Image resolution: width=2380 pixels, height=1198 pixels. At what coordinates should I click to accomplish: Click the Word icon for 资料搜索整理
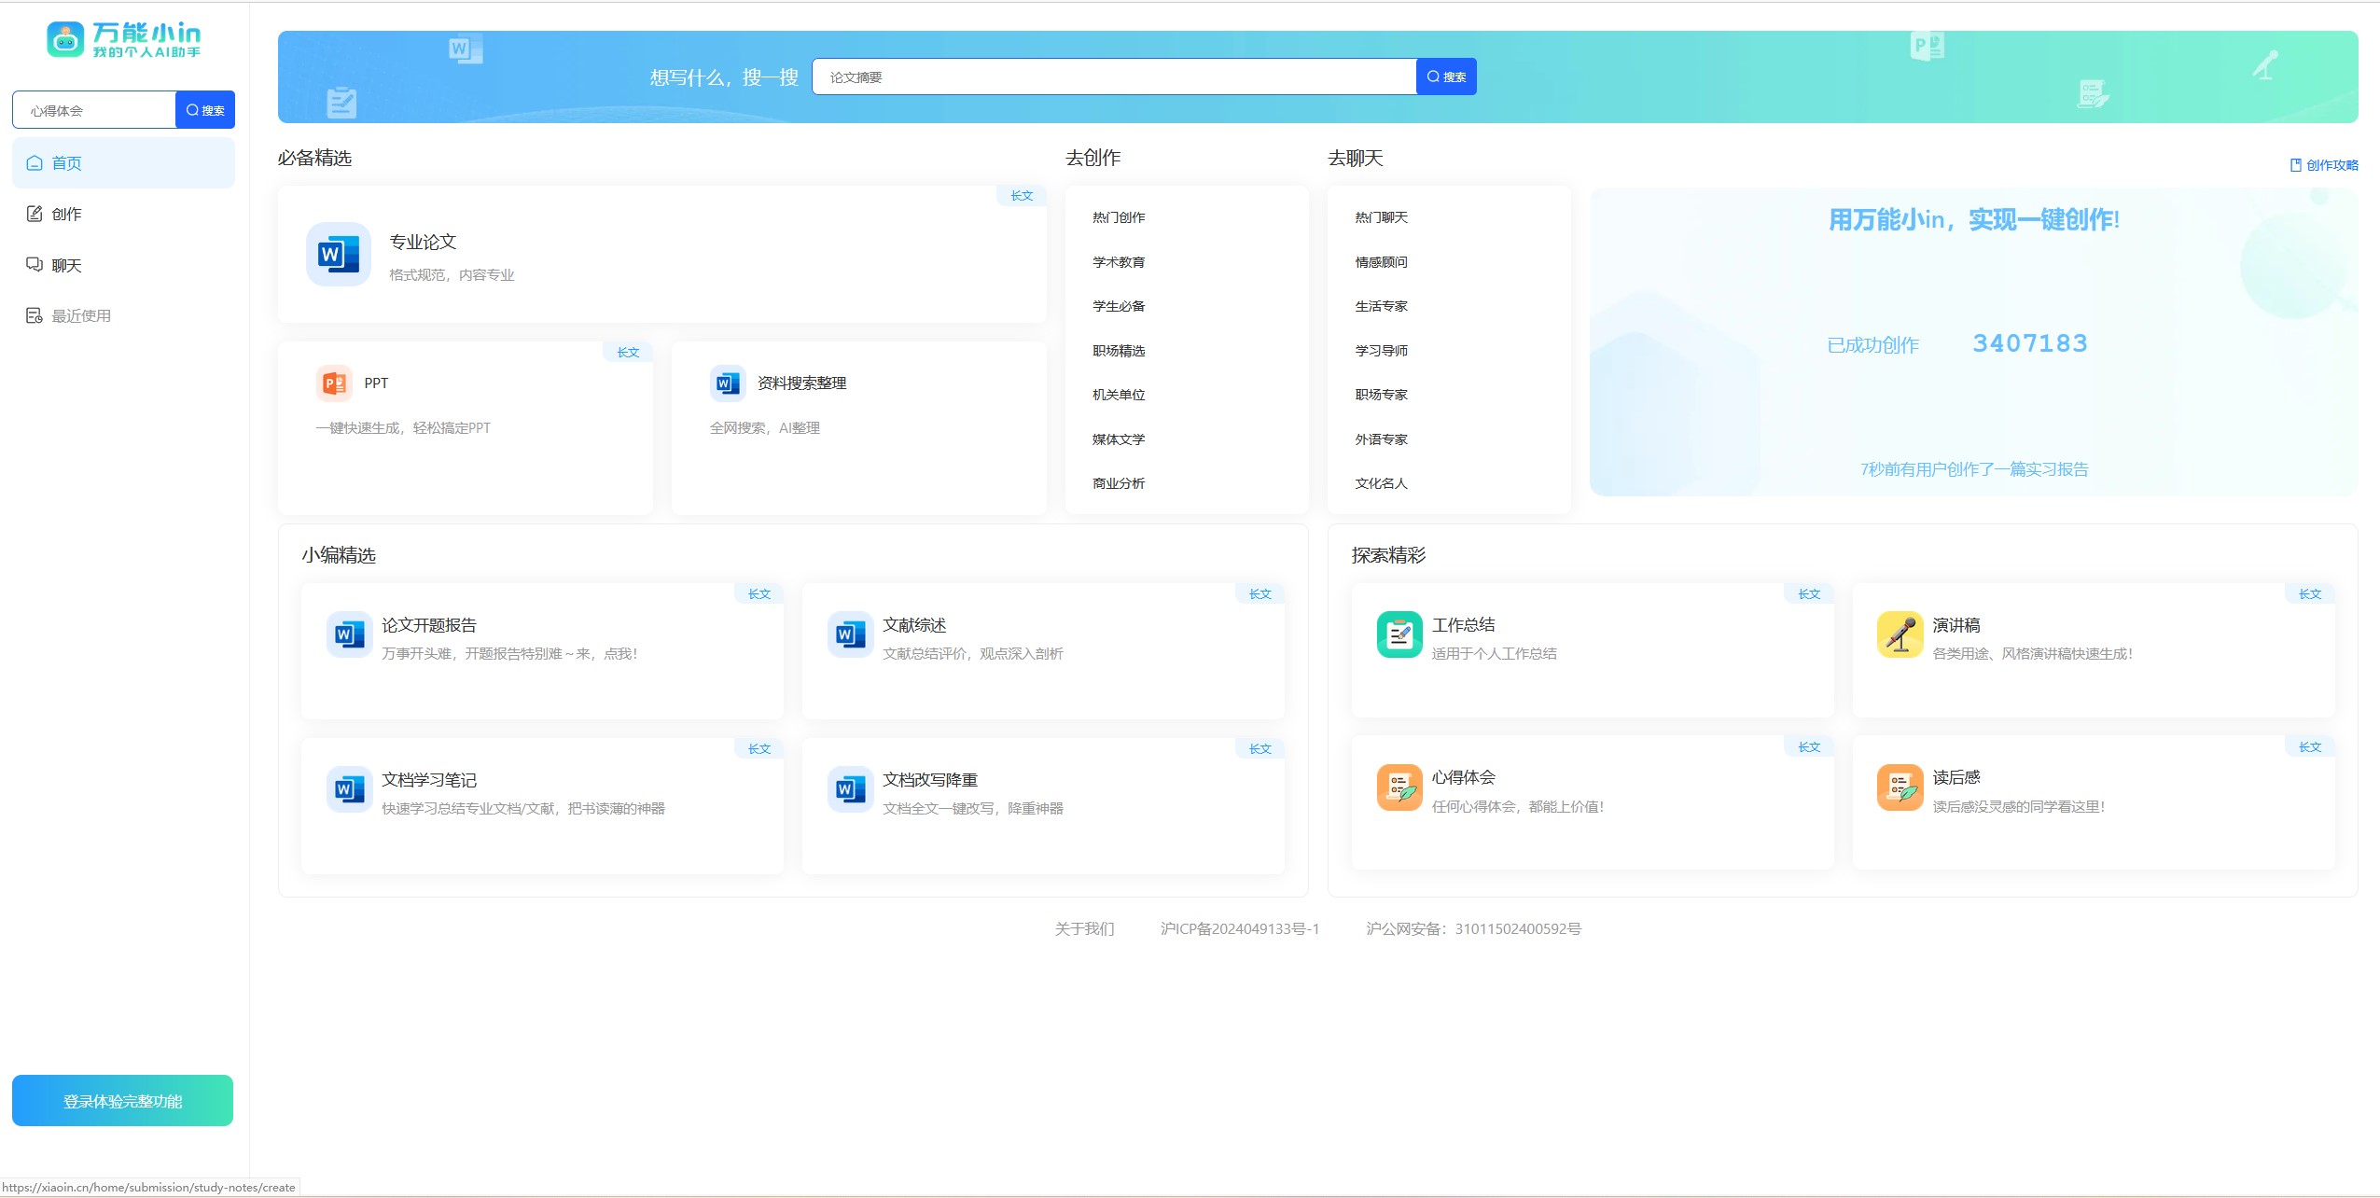tap(727, 383)
